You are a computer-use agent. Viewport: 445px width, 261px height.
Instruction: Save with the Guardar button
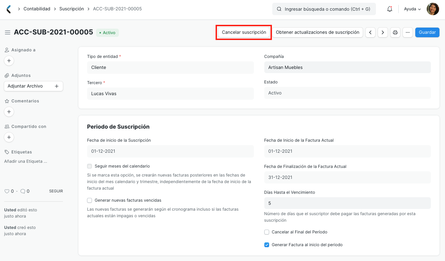click(427, 32)
